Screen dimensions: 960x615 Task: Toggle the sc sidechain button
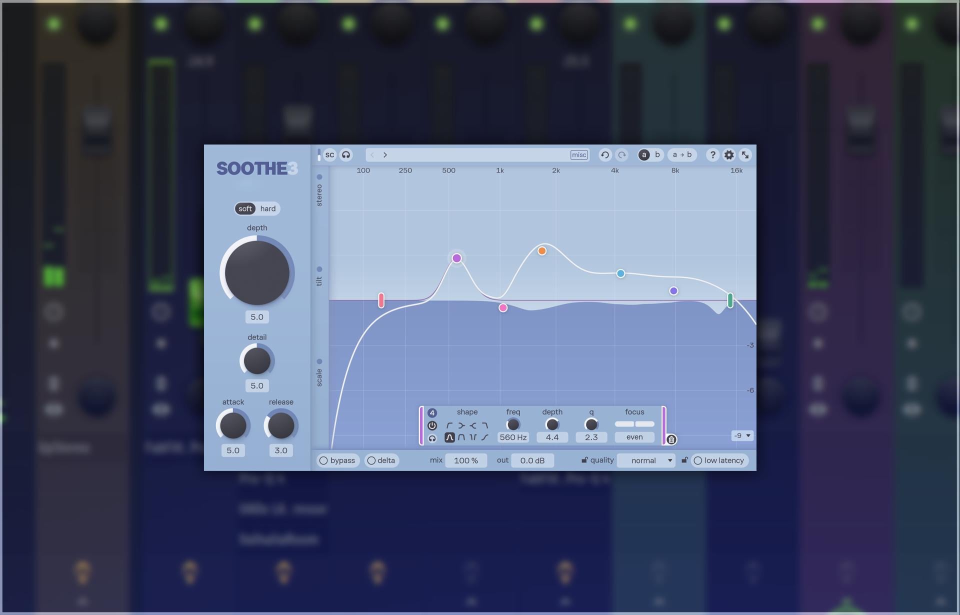329,155
